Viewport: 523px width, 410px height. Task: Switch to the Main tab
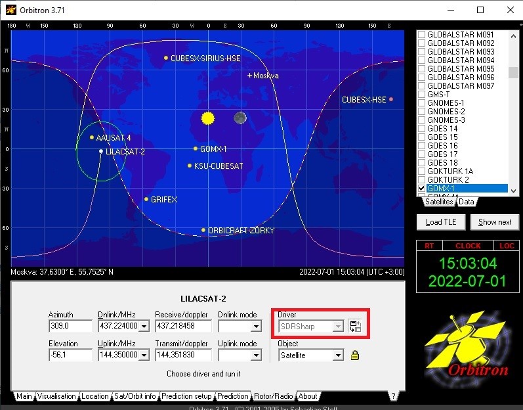click(24, 396)
